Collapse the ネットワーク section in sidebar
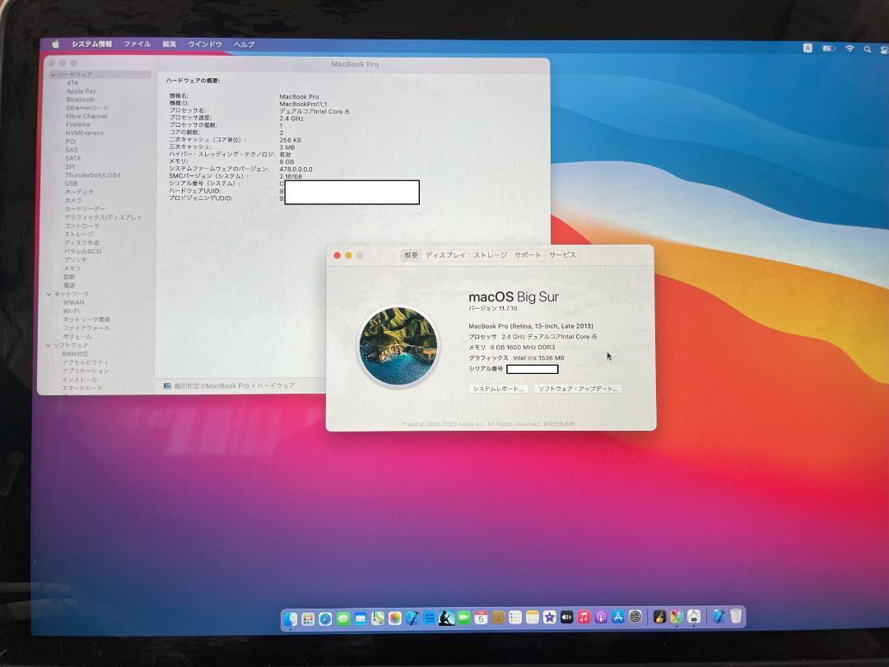Viewport: 889px width, 667px height. click(49, 294)
